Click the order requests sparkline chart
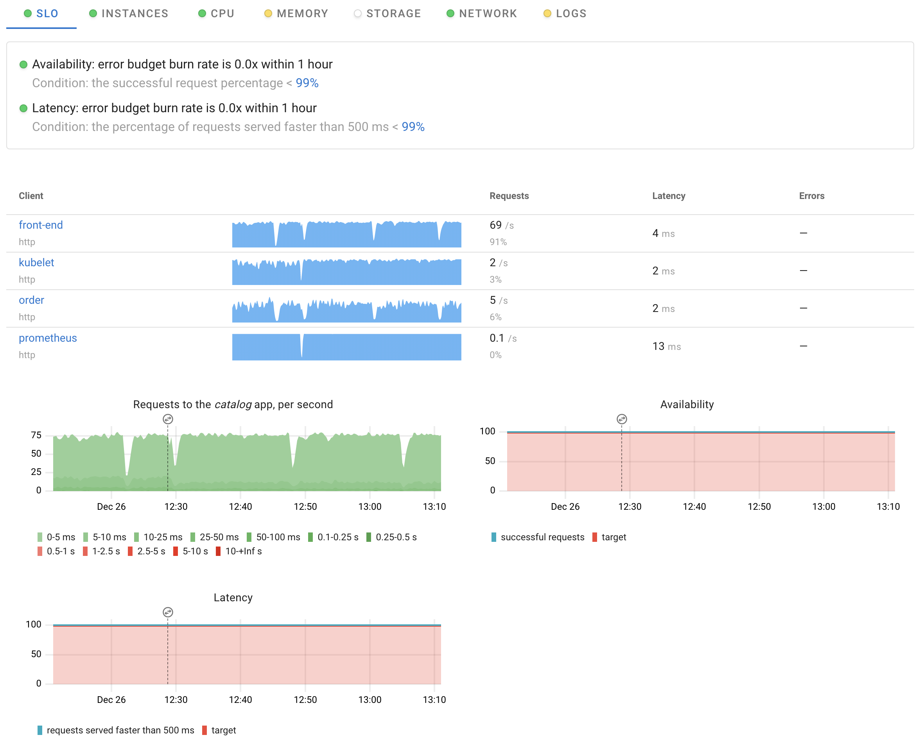Viewport: 922px width, 742px height. click(x=346, y=309)
